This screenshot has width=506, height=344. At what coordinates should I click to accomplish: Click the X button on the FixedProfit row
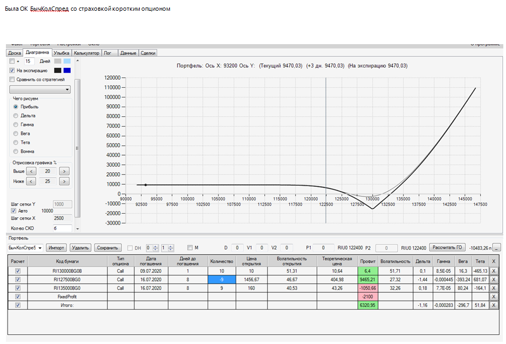point(494,297)
